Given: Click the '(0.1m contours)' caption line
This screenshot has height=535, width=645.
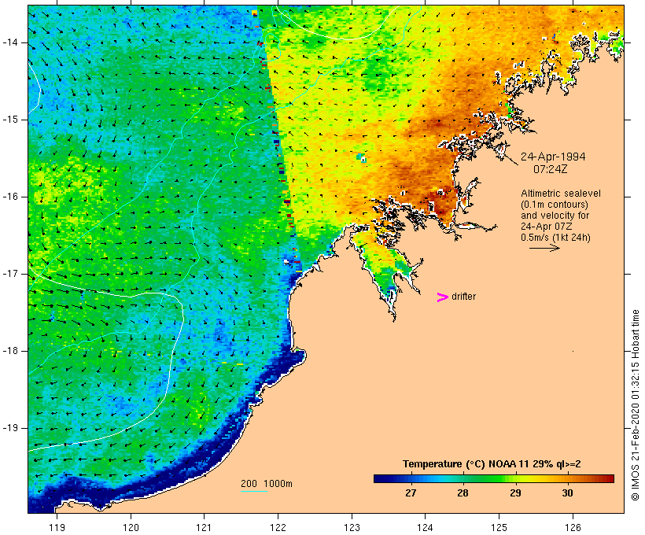Looking at the screenshot, I should click(555, 205).
